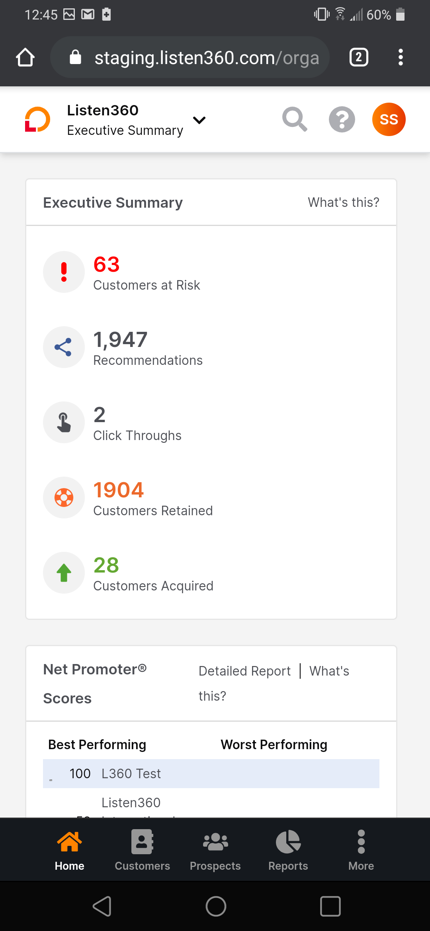This screenshot has height=931, width=430.
Task: Tap the Listen360 logo icon
Action: 37,119
